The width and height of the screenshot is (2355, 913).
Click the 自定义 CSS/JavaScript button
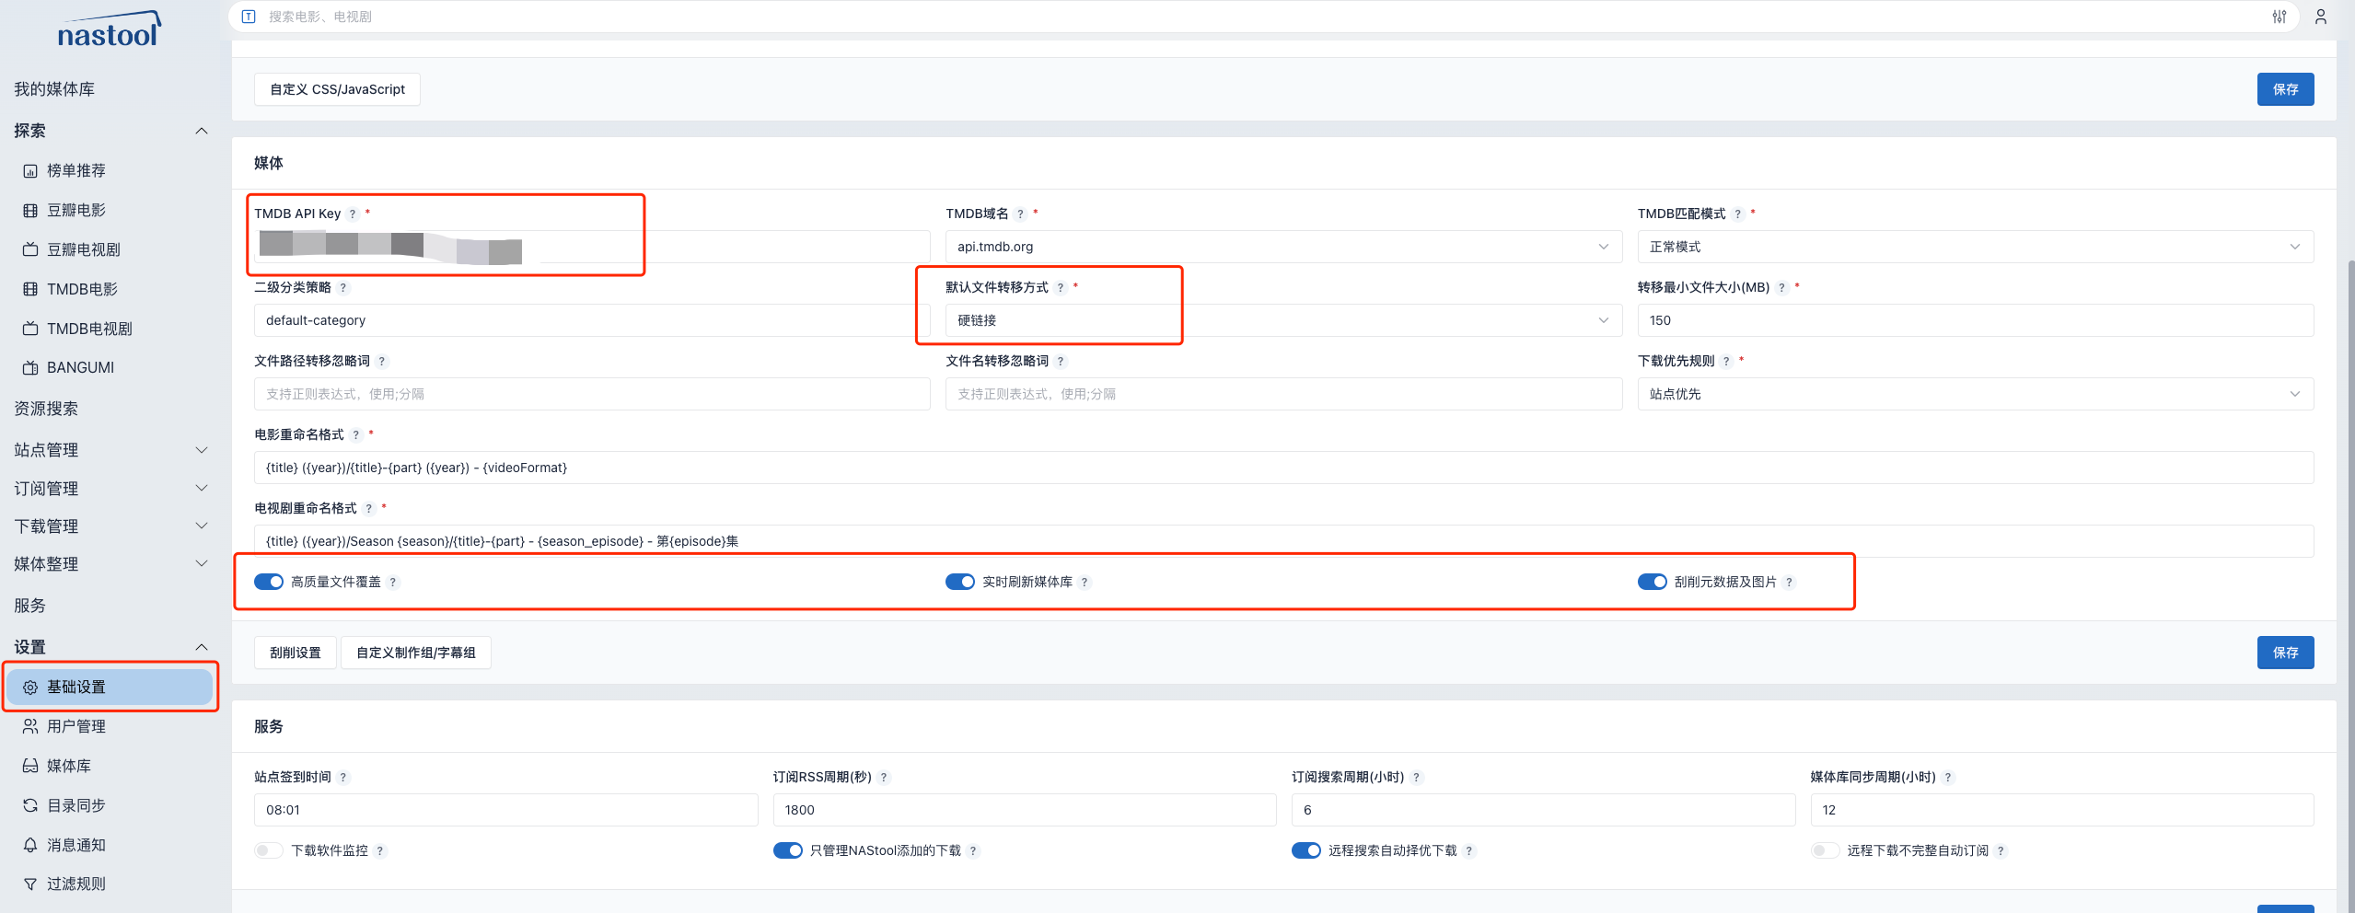[337, 89]
